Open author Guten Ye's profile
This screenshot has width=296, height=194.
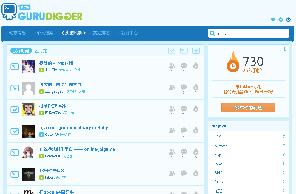click(52, 135)
